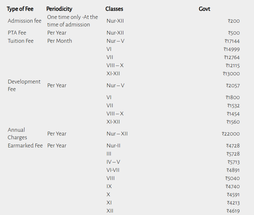
Task: Click the Type of Fee column header
Action: pyautogui.click(x=20, y=9)
